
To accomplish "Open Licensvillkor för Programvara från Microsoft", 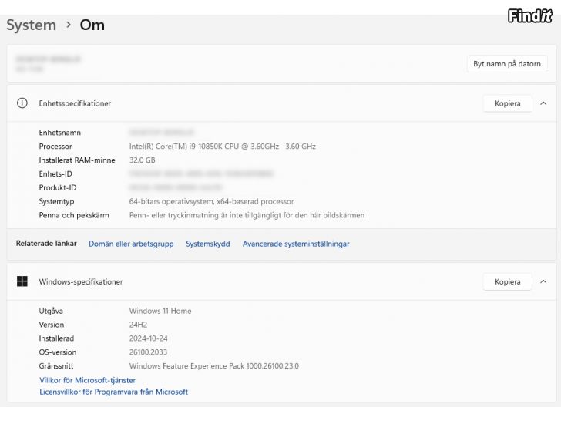I will click(113, 392).
